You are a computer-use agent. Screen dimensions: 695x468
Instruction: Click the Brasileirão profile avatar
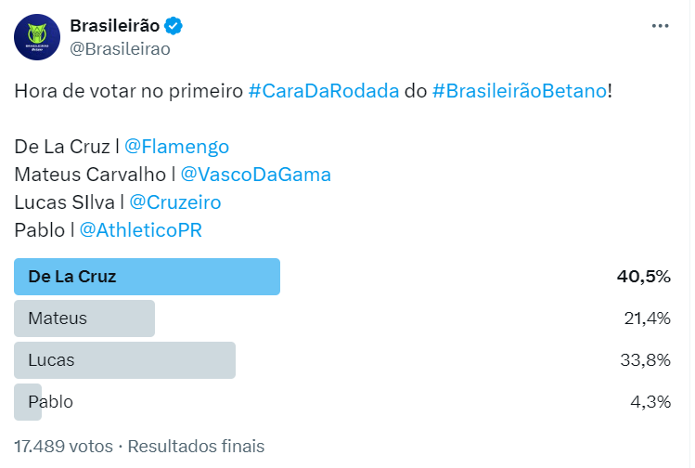(x=36, y=38)
